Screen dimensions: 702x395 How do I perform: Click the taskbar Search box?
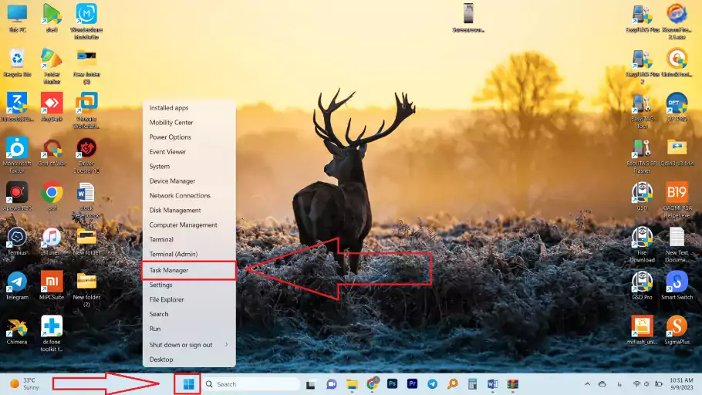tap(251, 383)
